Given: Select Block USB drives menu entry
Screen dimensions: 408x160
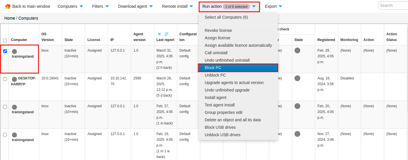Looking at the screenshot, I should pyautogui.click(x=220, y=127).
